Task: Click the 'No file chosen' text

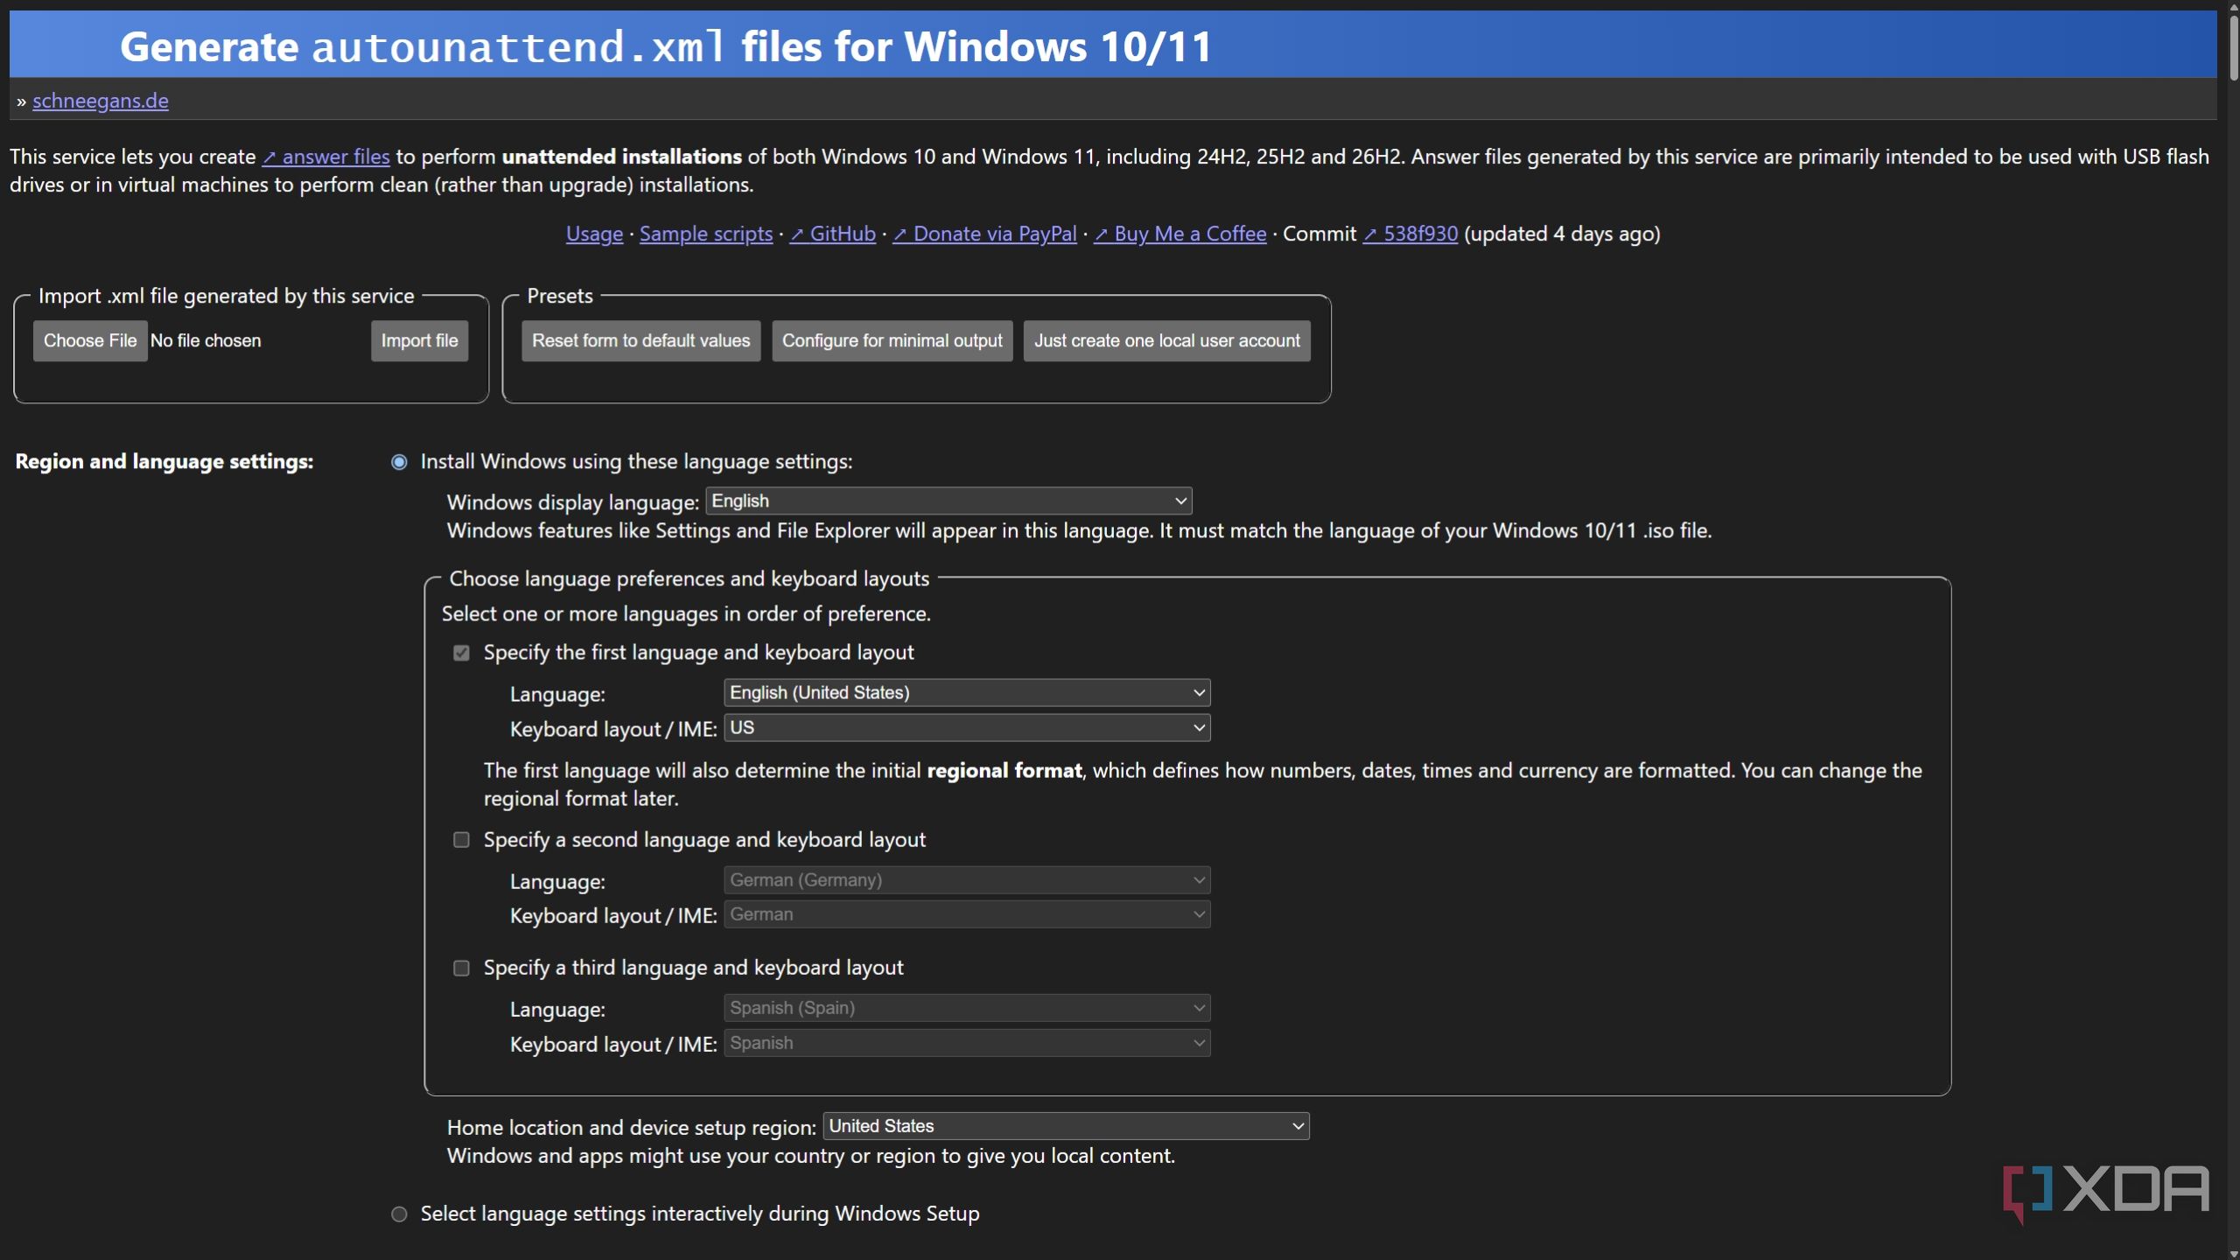Action: pyautogui.click(x=206, y=340)
